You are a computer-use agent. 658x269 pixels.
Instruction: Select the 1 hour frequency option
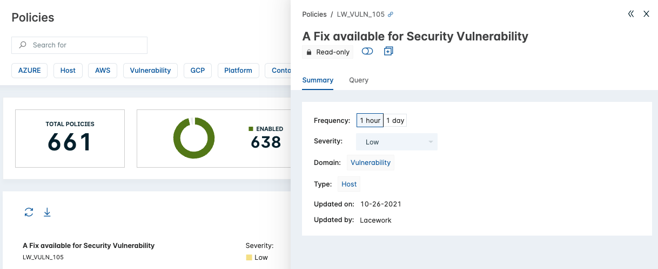370,120
